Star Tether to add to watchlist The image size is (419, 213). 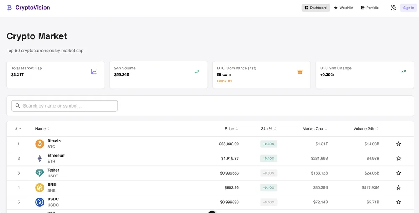(398, 173)
